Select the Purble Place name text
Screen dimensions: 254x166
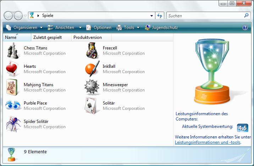click(35, 103)
